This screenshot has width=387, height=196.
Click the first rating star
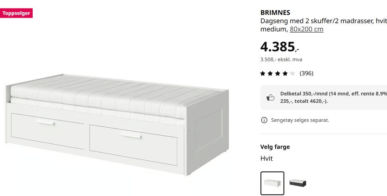(262, 73)
